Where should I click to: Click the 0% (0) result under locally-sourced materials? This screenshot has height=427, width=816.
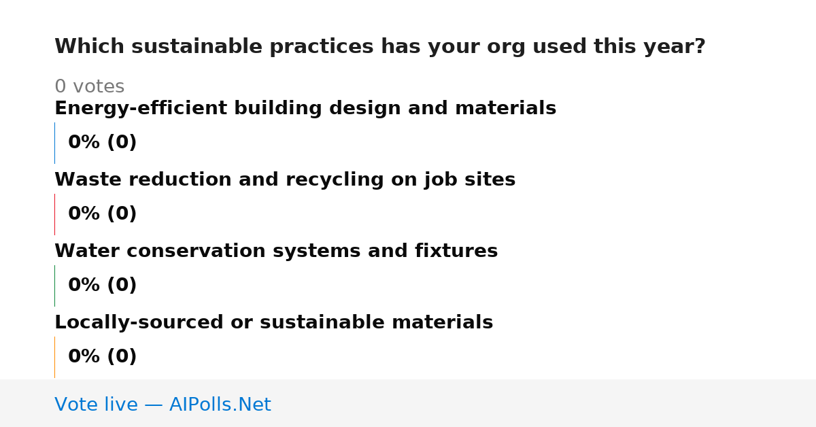coord(103,357)
